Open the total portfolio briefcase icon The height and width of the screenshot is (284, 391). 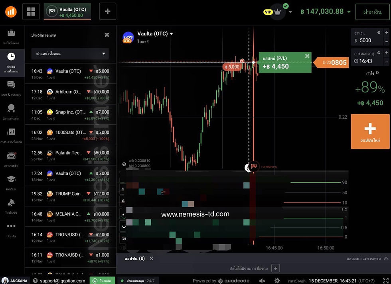click(x=11, y=33)
